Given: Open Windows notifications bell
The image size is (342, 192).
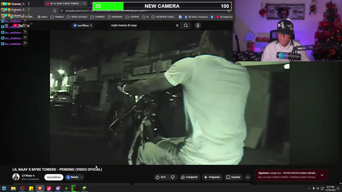Looking at the screenshot, I should 338,189.
